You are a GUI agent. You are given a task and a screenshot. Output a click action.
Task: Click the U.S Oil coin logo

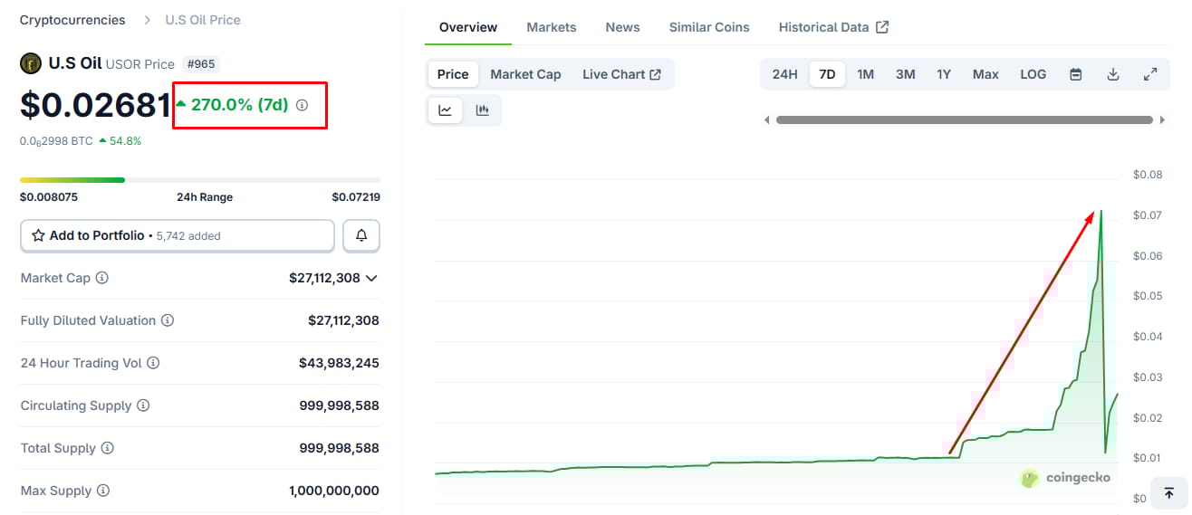coord(31,63)
